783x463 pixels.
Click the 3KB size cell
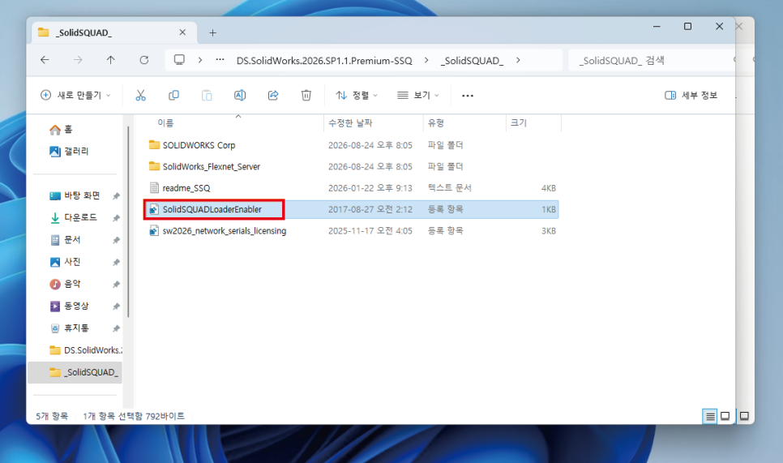pos(548,231)
